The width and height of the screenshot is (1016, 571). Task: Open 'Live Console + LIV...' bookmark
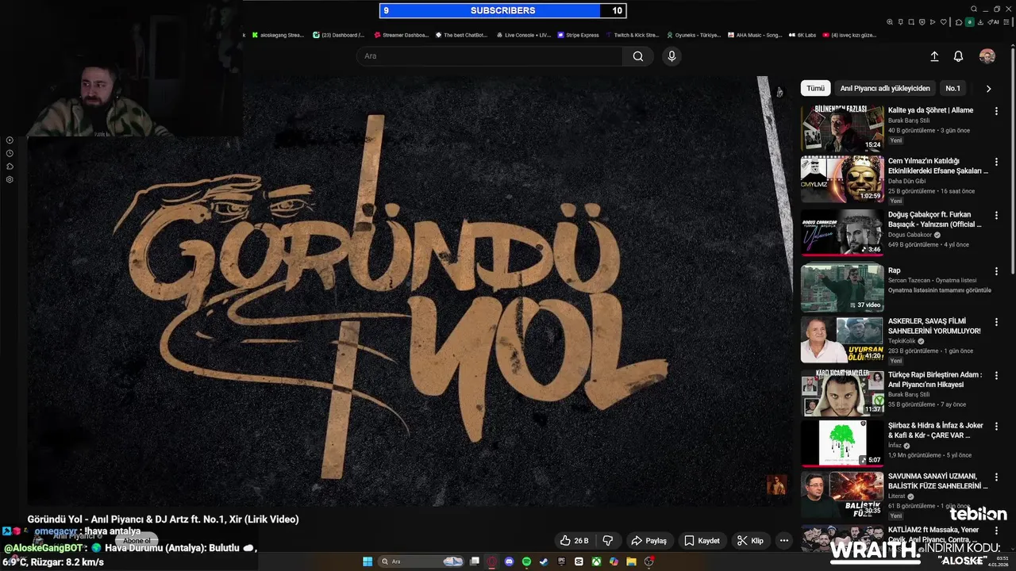[523, 35]
